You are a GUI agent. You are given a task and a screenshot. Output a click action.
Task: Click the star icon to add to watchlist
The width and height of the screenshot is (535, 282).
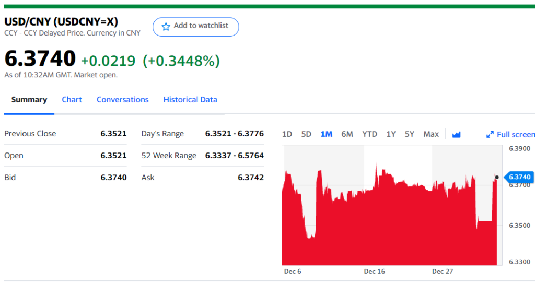166,26
